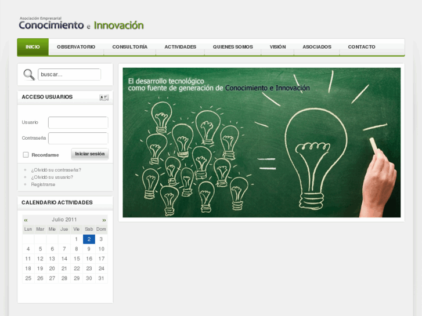
Task: Select day 13 in the calendar
Action: [52, 259]
